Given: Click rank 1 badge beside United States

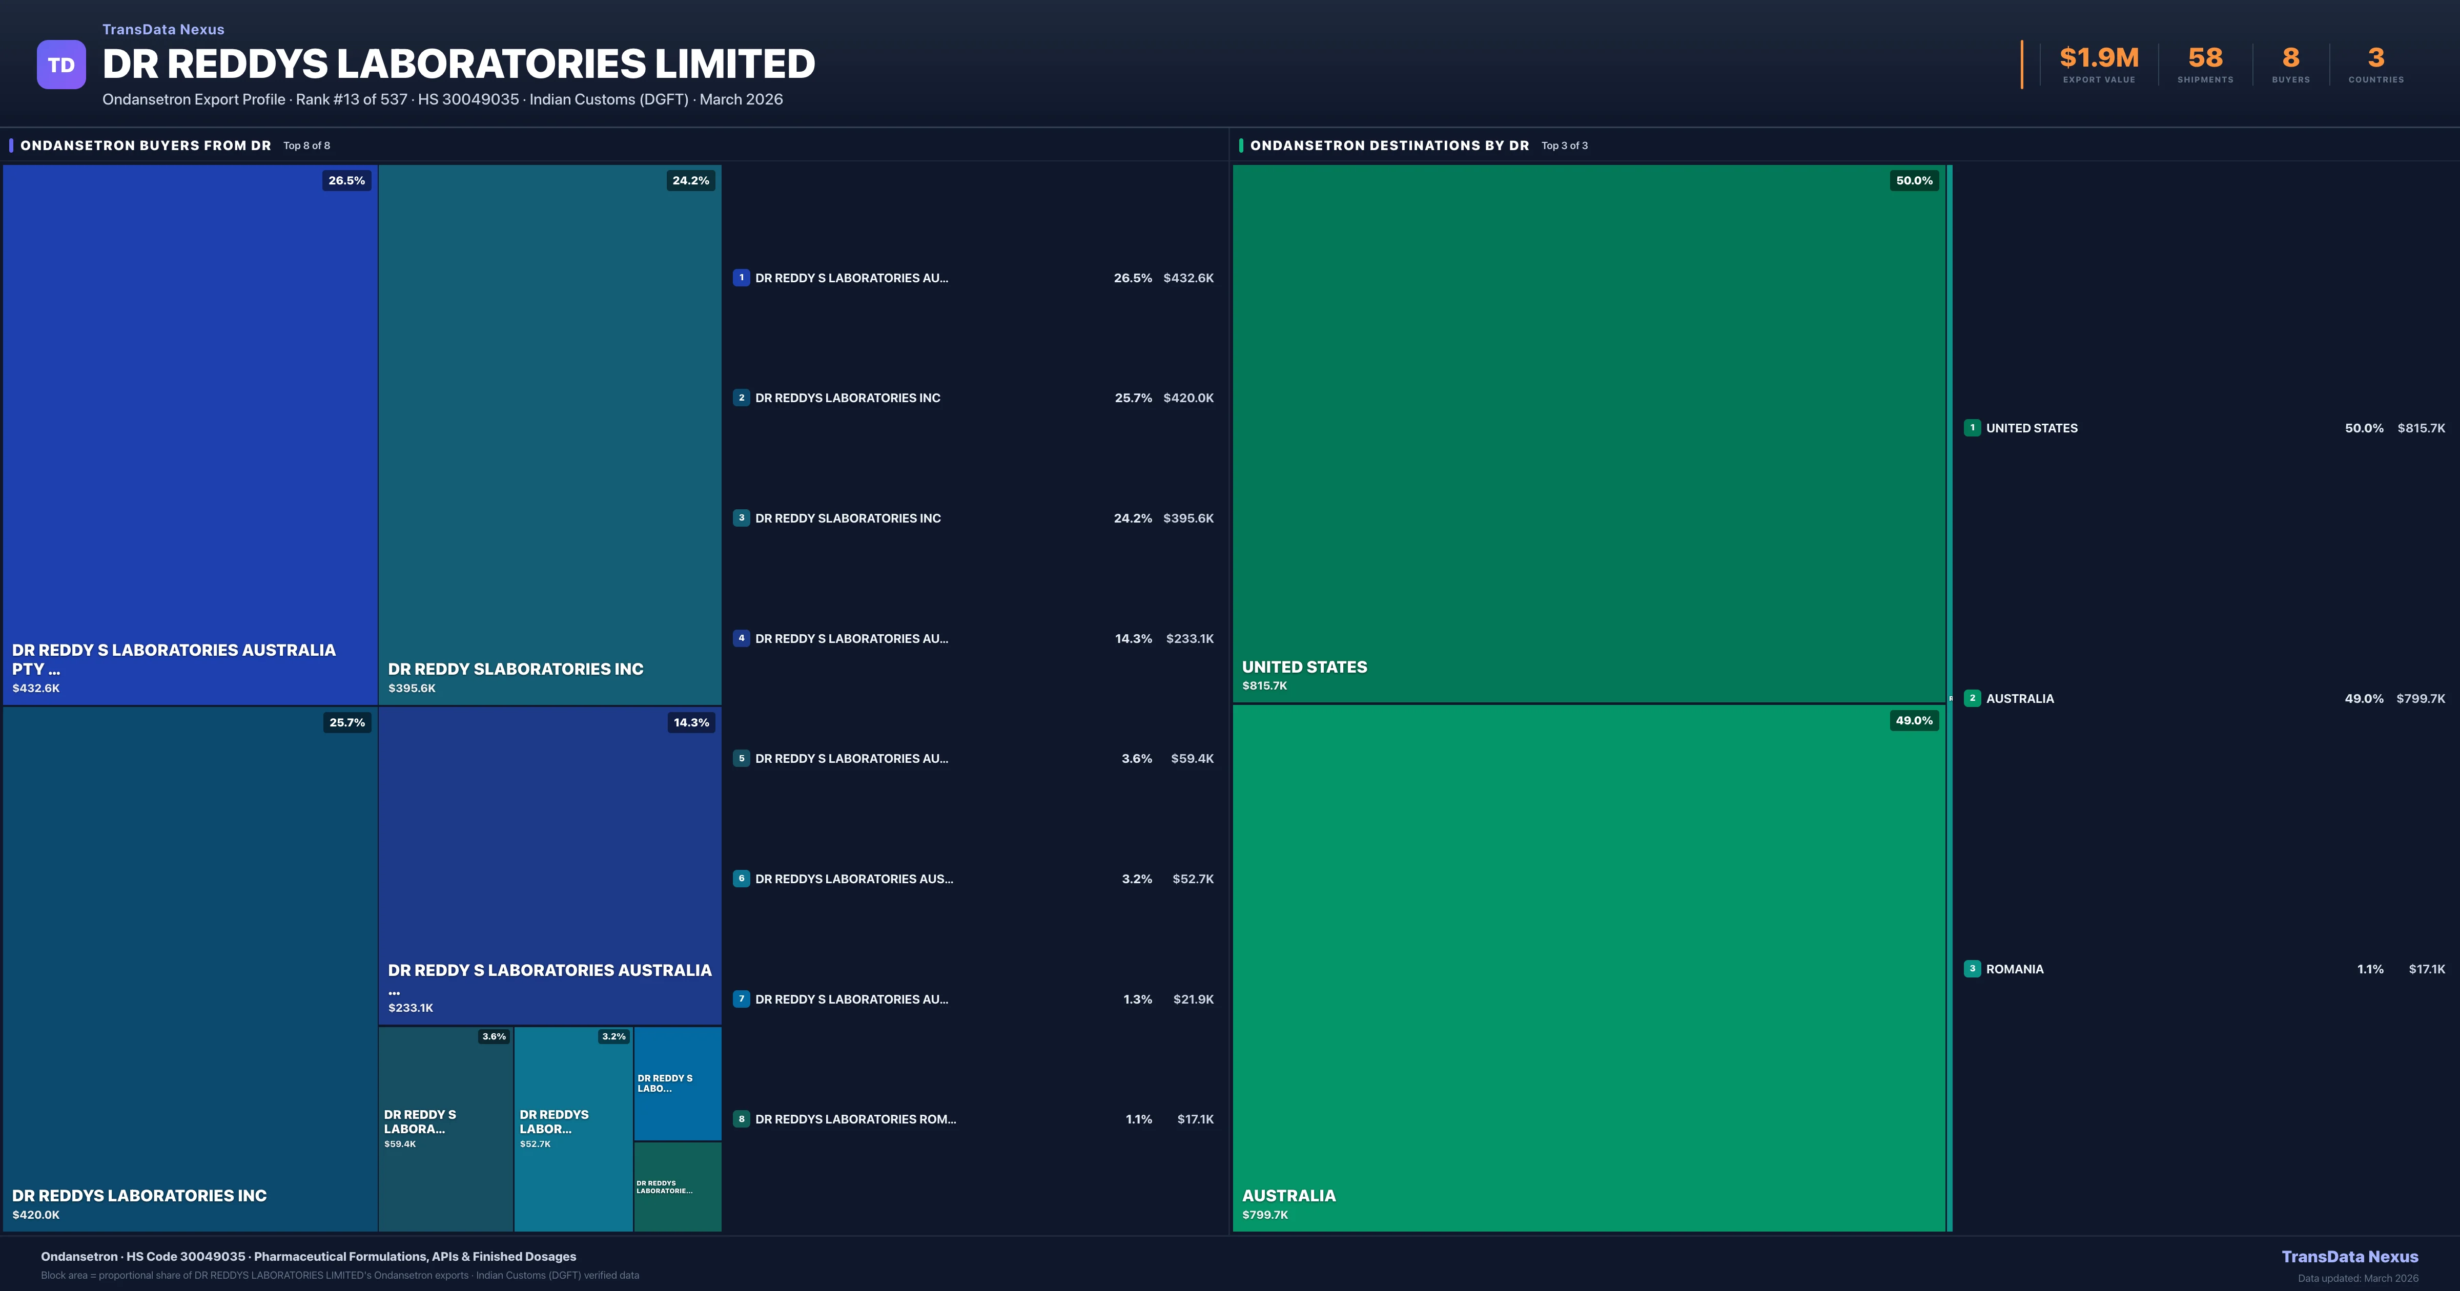Looking at the screenshot, I should 1972,428.
